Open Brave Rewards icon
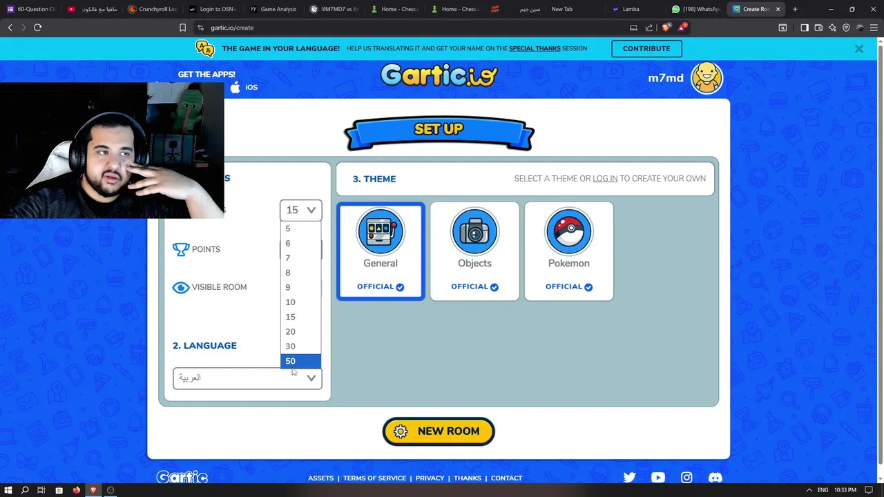 (682, 28)
